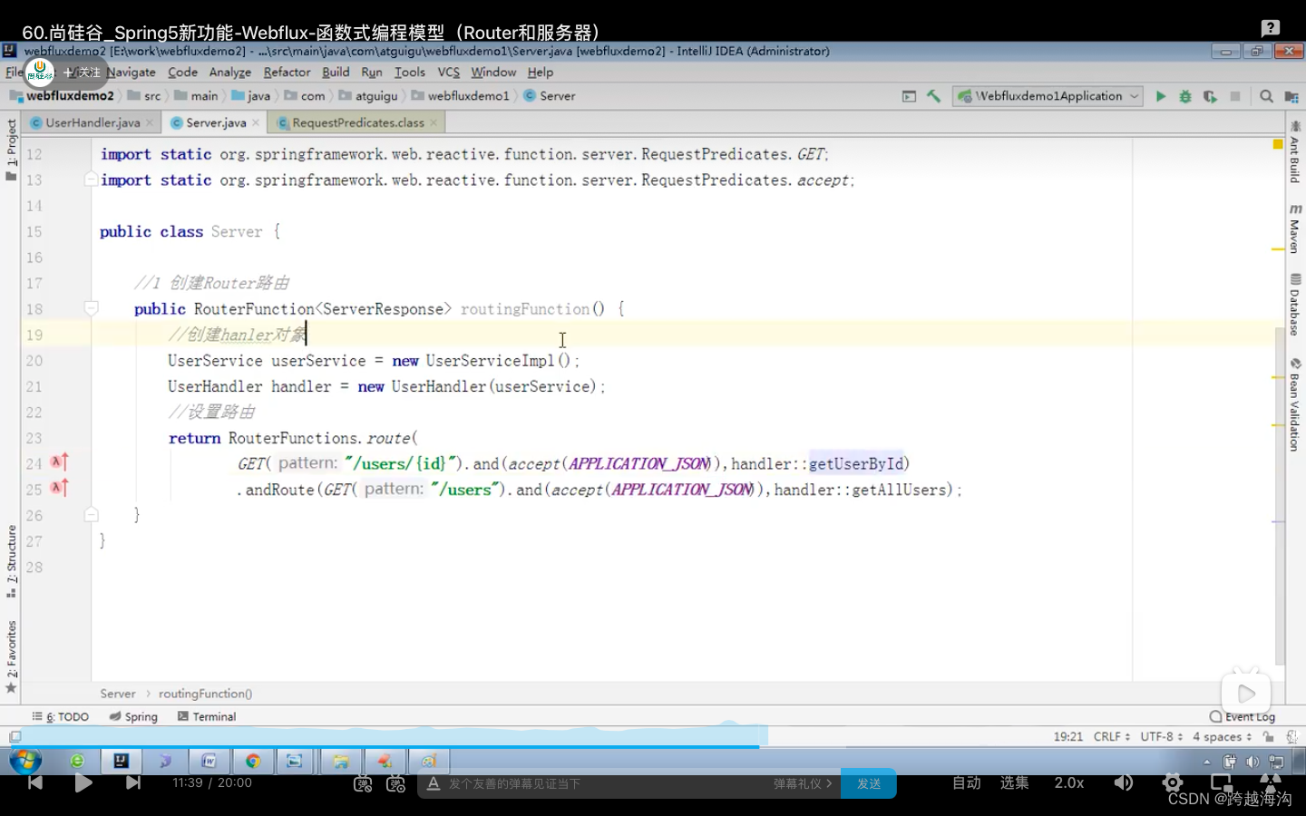Image resolution: width=1306 pixels, height=816 pixels.
Task: Click the 发送 send button
Action: coord(869,783)
